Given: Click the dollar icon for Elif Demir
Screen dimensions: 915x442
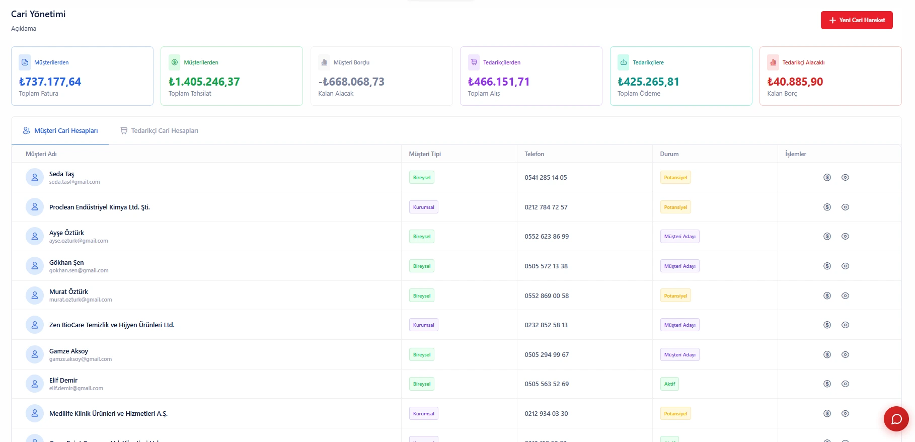Looking at the screenshot, I should point(827,384).
